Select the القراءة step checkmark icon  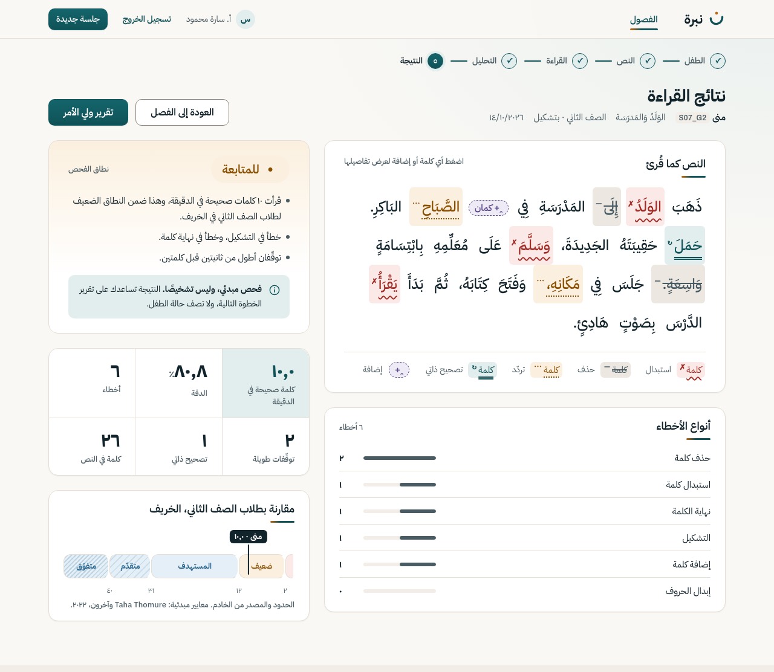point(580,61)
